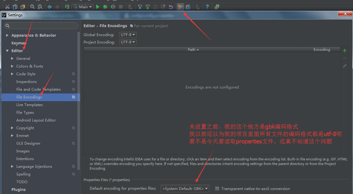Click project-level icon beside Inspections
The image size is (353, 194).
(73, 81)
